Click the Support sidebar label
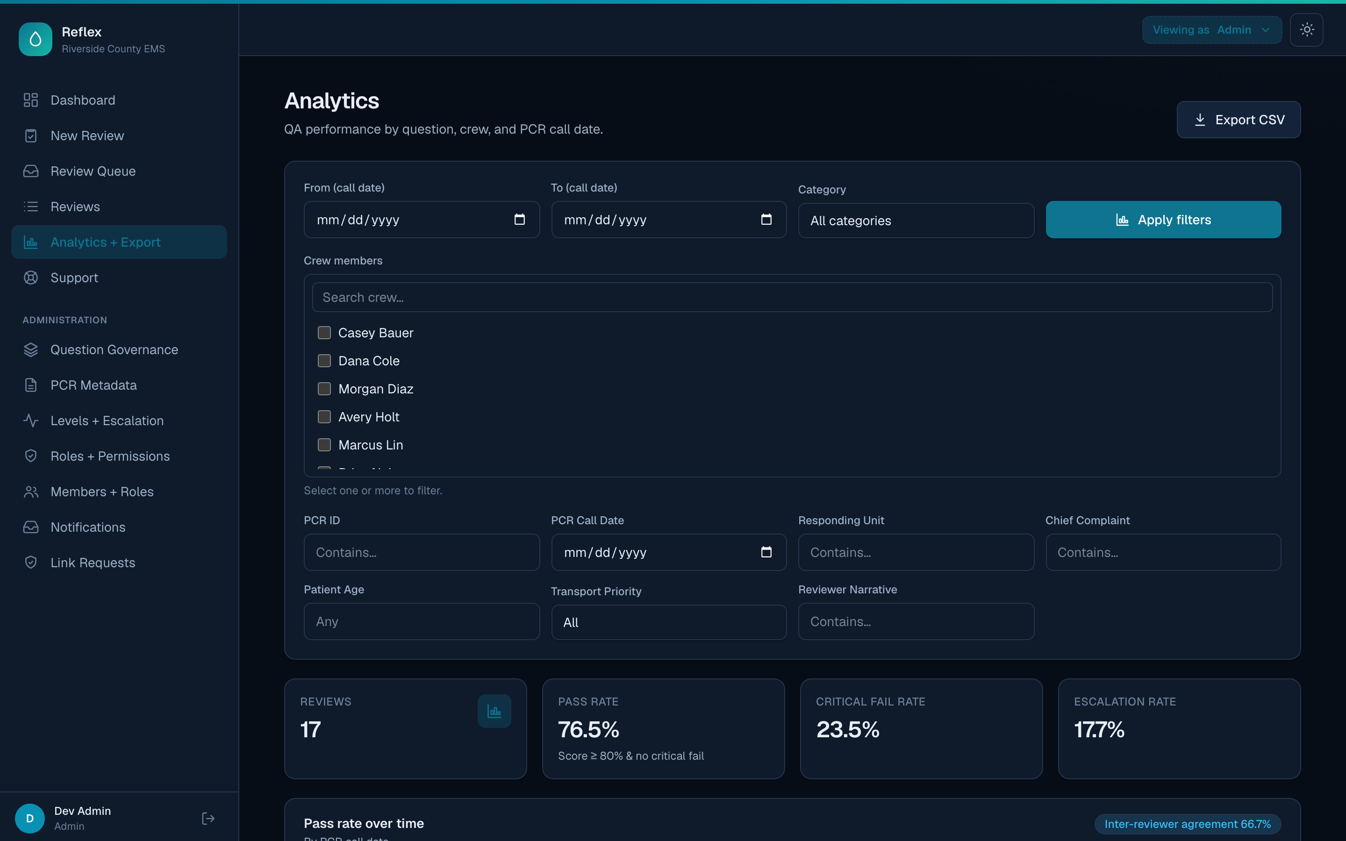Viewport: 1346px width, 841px height. point(74,278)
